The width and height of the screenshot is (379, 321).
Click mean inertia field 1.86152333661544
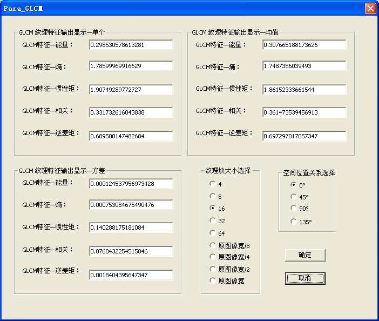pos(304,90)
